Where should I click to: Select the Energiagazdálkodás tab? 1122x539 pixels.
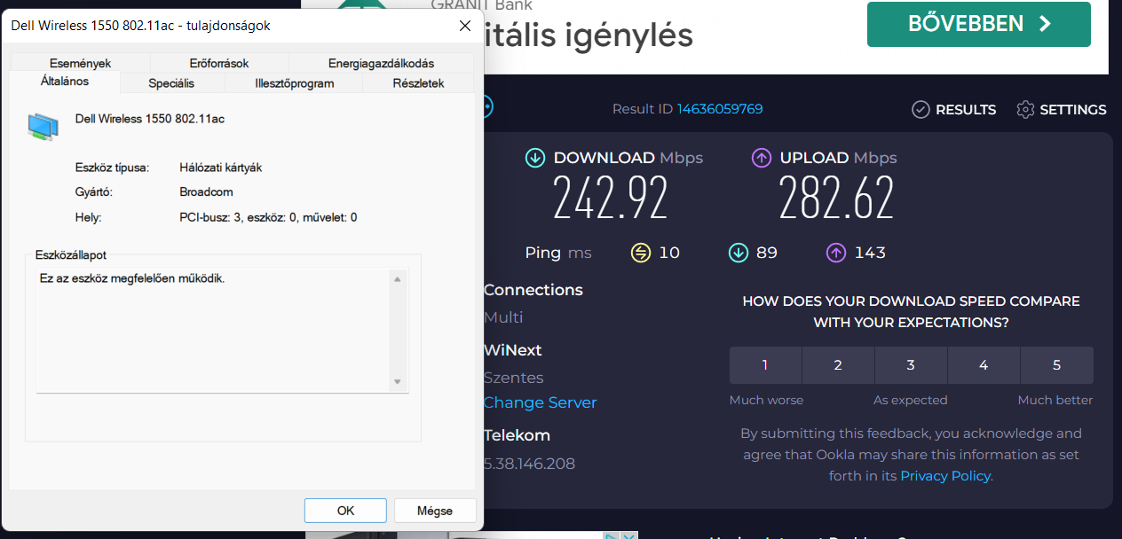click(381, 63)
